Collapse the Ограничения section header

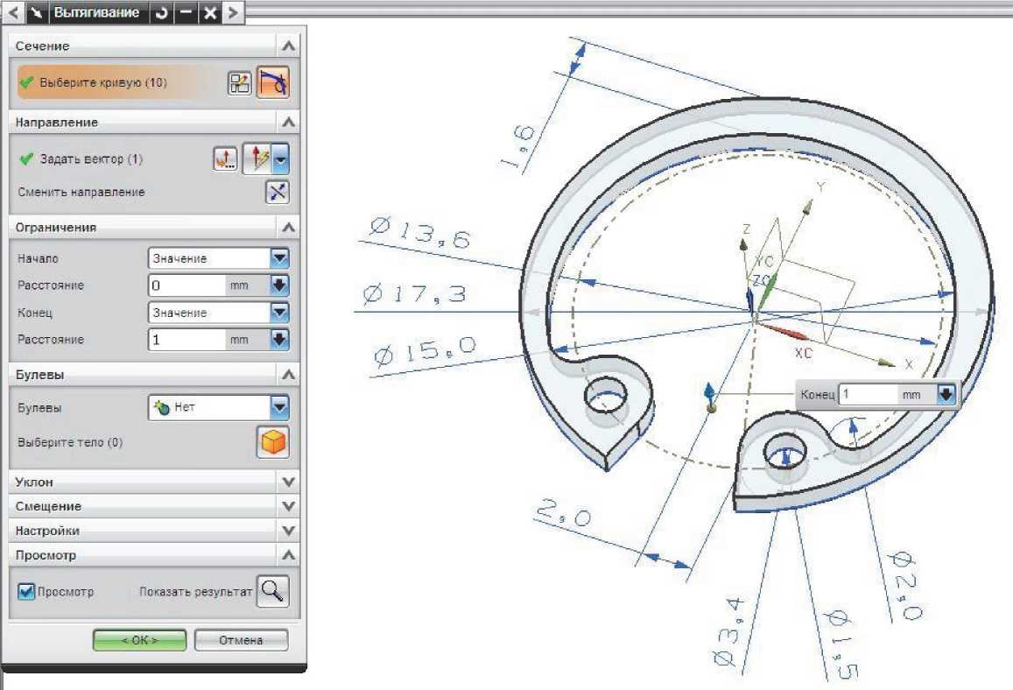click(x=287, y=227)
